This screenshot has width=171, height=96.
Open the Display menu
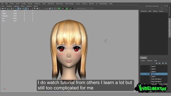[x=30, y=3]
